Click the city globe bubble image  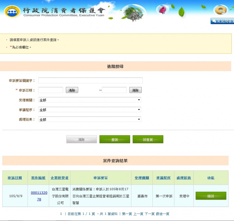[134, 13]
